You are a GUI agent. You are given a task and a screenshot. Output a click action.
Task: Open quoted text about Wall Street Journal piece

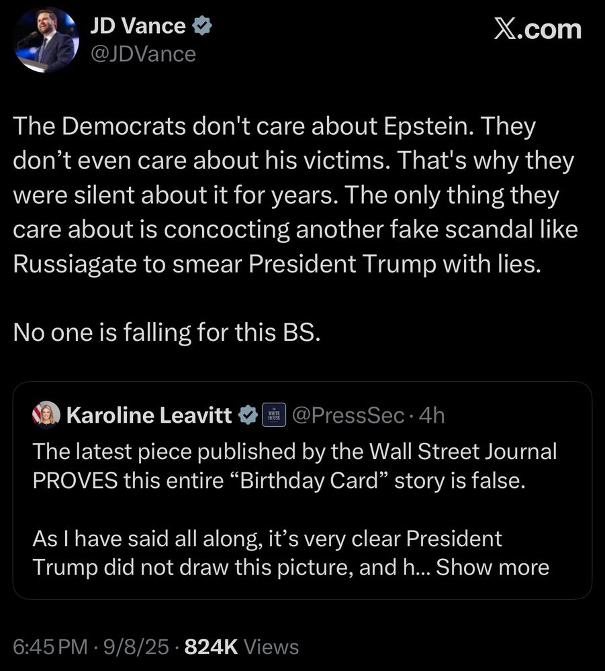[x=294, y=466]
